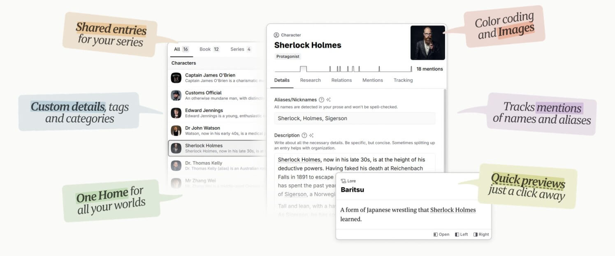Click the sparkle icon beside Description

(311, 135)
